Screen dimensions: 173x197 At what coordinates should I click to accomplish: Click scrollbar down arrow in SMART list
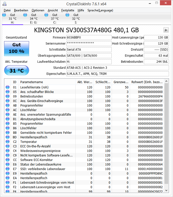[x=166, y=190]
